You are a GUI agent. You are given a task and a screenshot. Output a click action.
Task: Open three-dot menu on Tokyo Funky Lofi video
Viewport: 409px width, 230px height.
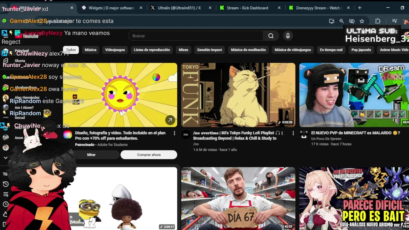[x=293, y=133]
